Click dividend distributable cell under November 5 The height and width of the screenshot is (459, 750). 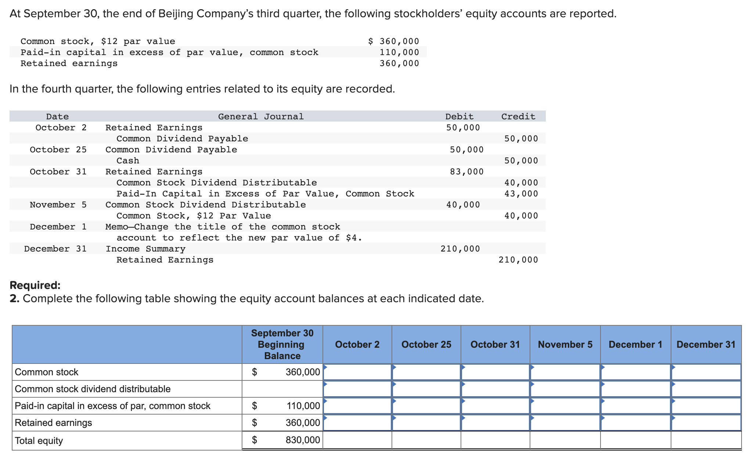[565, 389]
